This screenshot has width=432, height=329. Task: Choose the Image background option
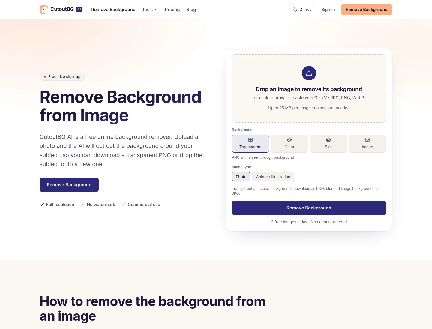pos(367,144)
